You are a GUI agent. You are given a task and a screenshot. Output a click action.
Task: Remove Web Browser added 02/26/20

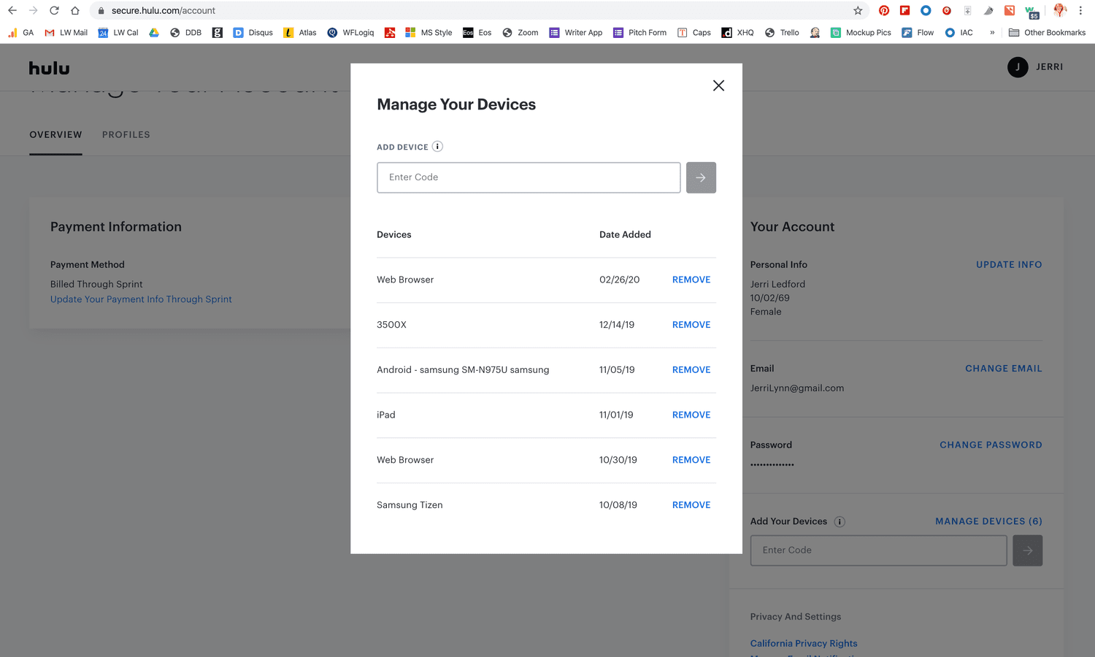pyautogui.click(x=691, y=280)
